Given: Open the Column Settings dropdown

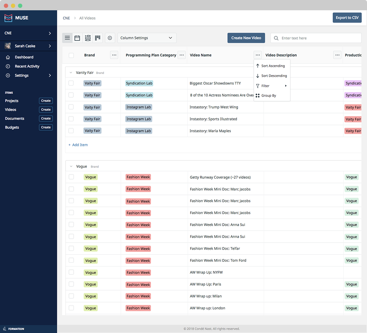Looking at the screenshot, I should pyautogui.click(x=147, y=38).
